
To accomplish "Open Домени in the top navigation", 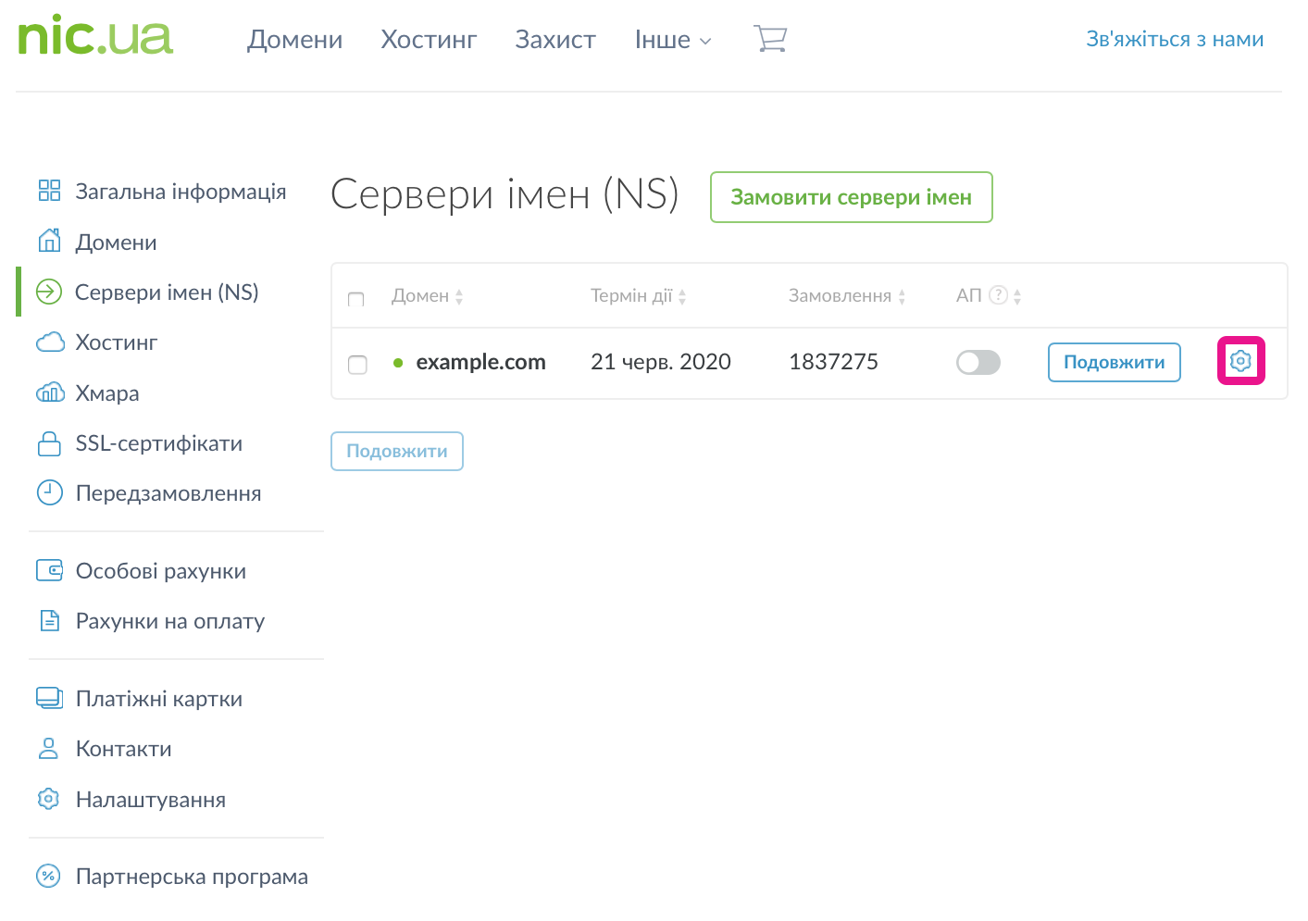I will 294,40.
